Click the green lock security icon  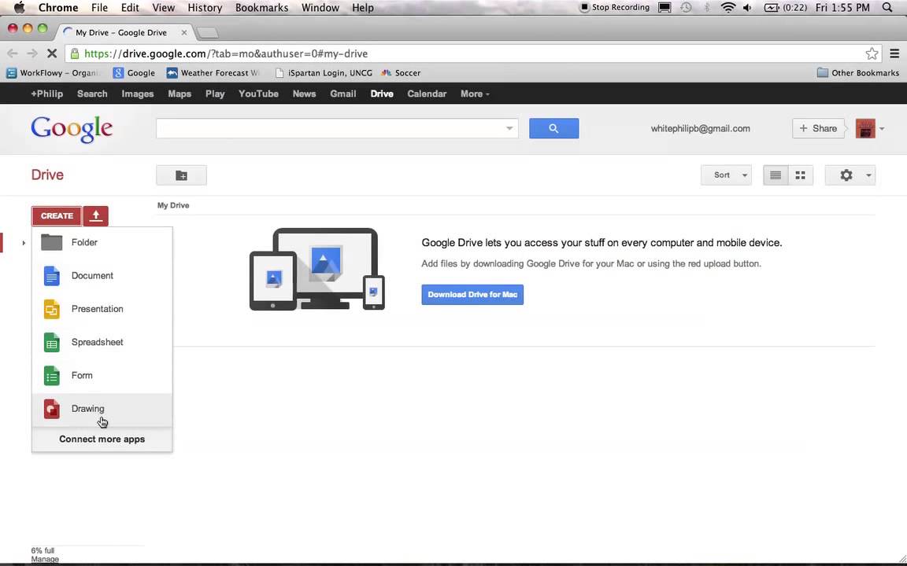tap(75, 53)
